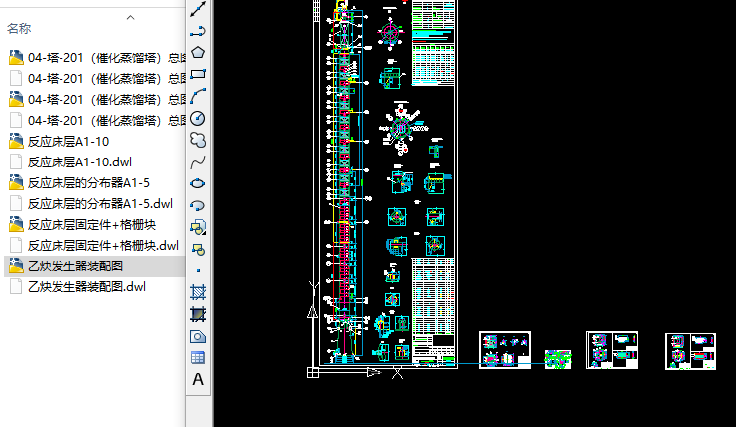The height and width of the screenshot is (427, 736).
Task: Select the Gradient fill tool
Action: click(198, 314)
